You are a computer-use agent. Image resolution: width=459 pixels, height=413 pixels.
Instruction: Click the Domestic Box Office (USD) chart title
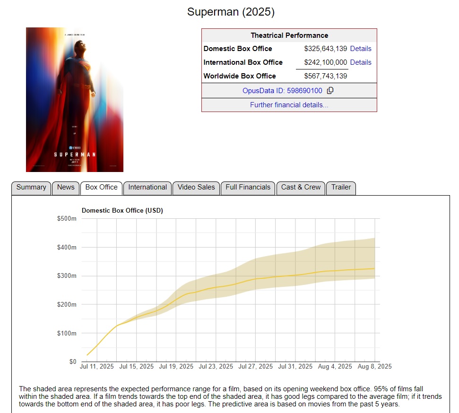click(x=122, y=210)
